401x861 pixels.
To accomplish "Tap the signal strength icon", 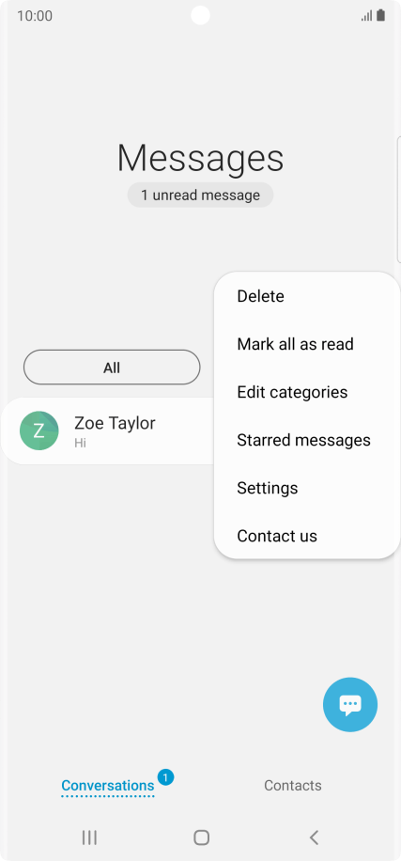I will [x=366, y=15].
